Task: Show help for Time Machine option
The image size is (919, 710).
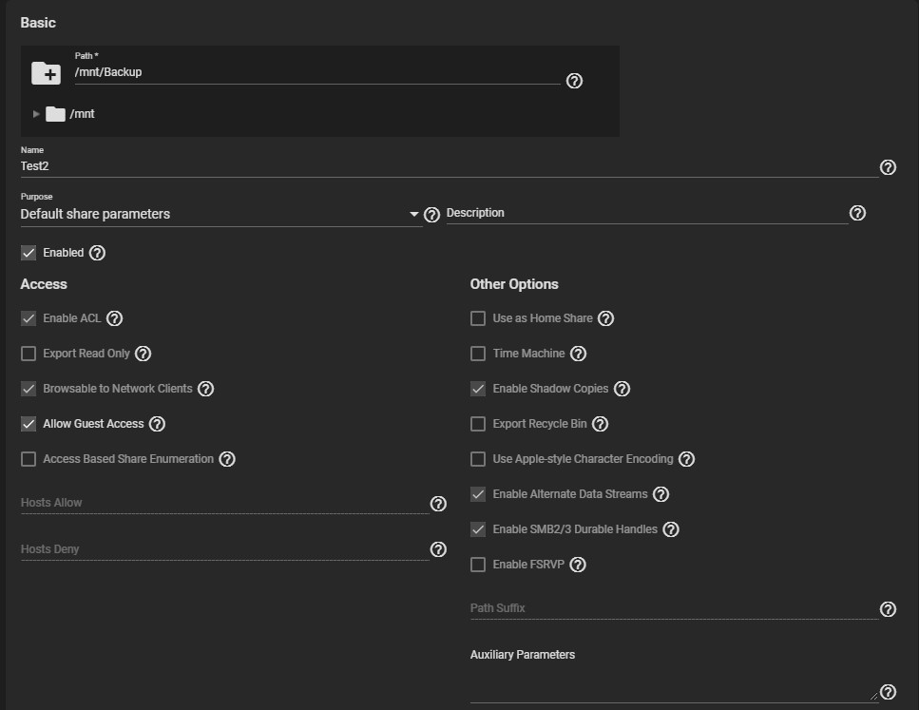Action: click(579, 354)
